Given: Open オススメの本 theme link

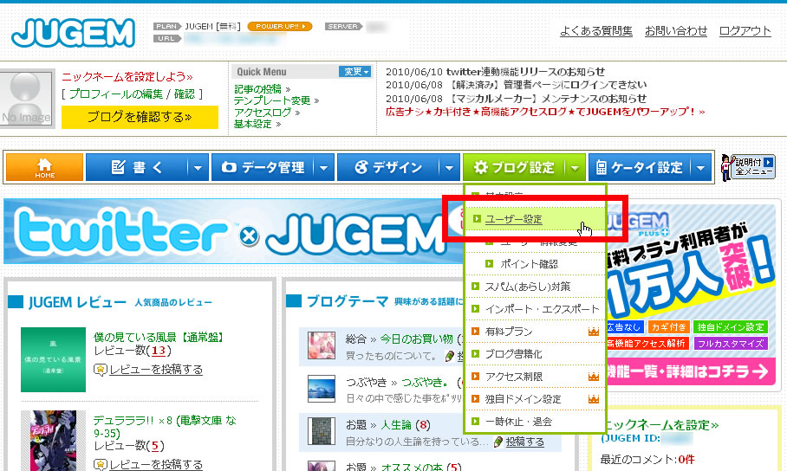Looking at the screenshot, I should coord(412,467).
